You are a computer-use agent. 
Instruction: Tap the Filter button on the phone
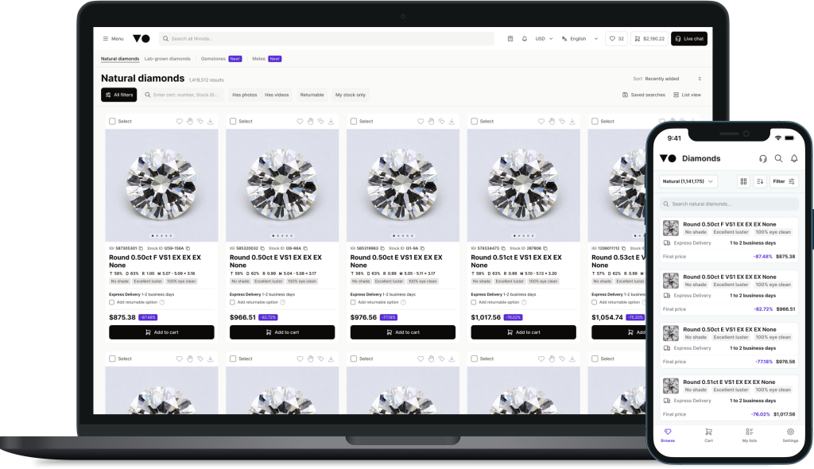point(784,181)
